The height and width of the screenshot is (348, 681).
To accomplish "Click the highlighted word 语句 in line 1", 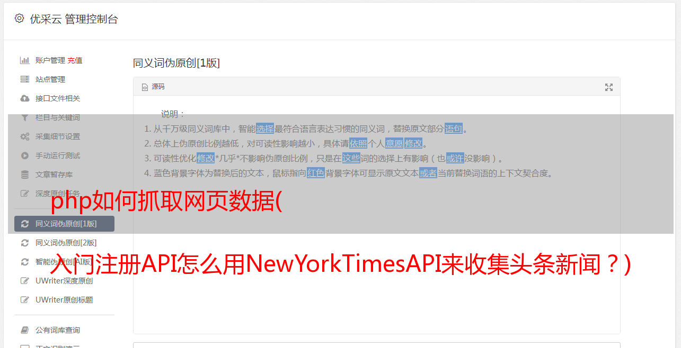I will pos(454,129).
